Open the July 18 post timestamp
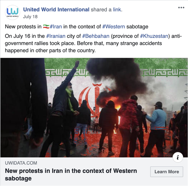This screenshot has height=186, width=188. click(x=30, y=17)
